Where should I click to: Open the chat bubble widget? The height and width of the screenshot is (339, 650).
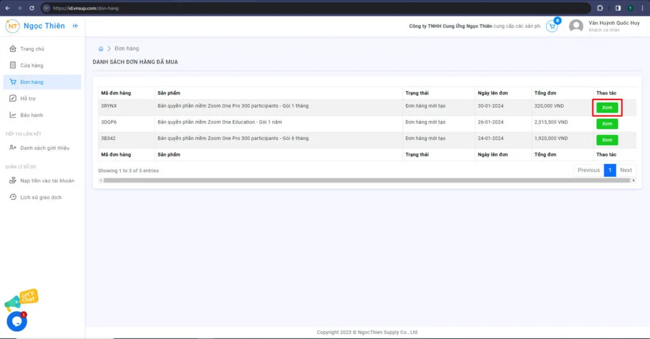[x=17, y=321]
